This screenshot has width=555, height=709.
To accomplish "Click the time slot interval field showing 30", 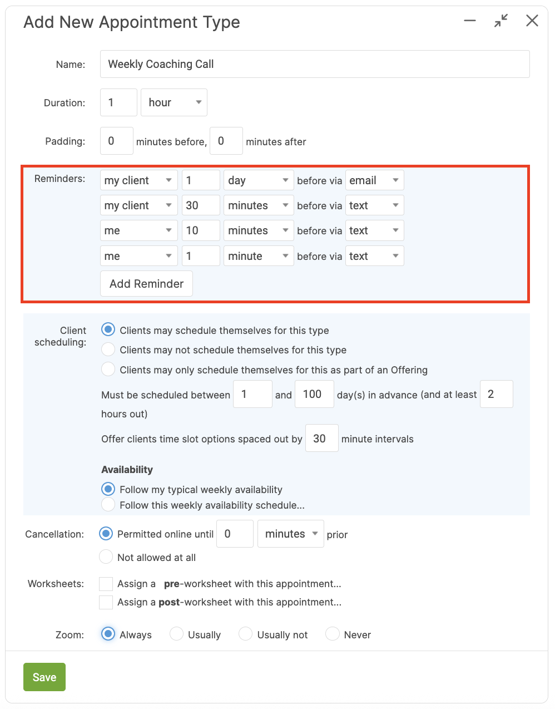I will point(321,439).
